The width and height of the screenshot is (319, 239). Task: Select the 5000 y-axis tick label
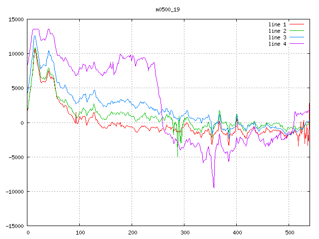[17, 88]
